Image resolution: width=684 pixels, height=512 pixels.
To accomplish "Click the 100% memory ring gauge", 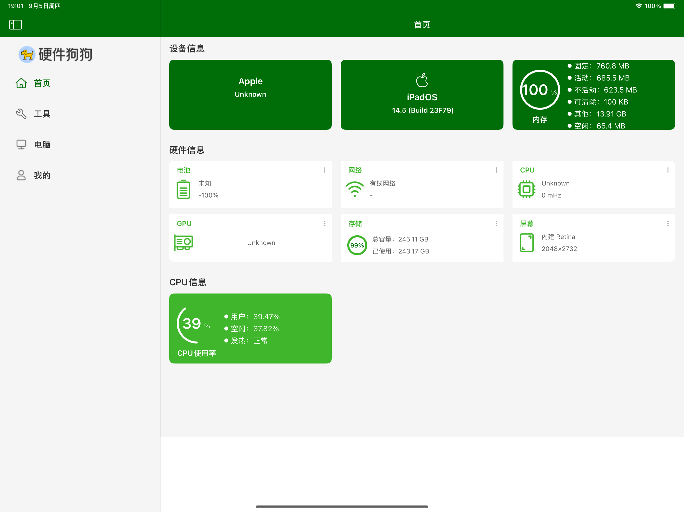I will tap(540, 89).
